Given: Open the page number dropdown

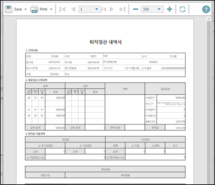Looking at the screenshot, I should (x=96, y=9).
